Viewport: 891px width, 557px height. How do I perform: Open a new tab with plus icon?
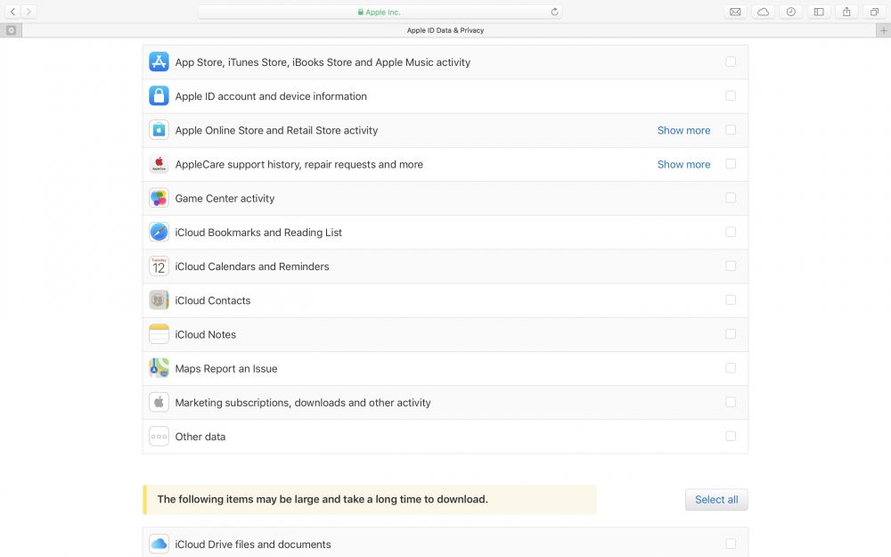coord(883,30)
